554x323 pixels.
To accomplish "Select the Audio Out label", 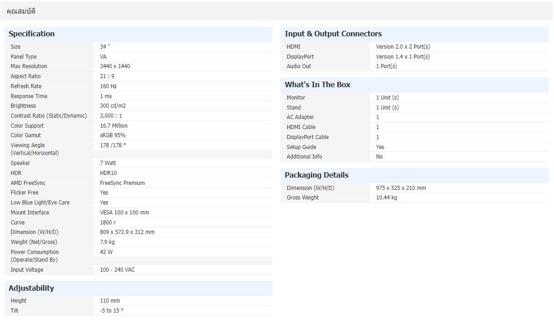I will point(299,66).
